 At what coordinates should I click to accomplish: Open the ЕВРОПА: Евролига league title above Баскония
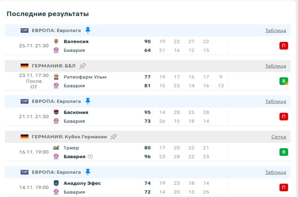tap(56, 101)
